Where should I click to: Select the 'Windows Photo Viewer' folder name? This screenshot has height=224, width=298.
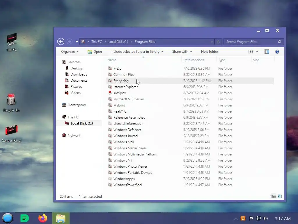130,166
